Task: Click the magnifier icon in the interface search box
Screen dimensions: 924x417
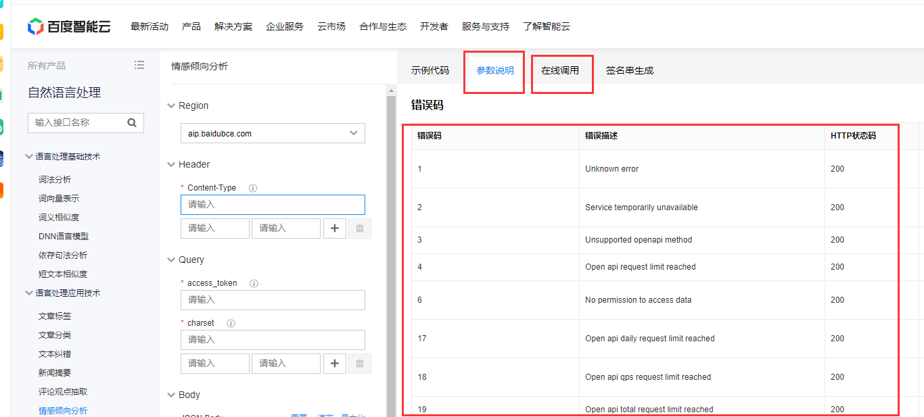Action: (x=132, y=122)
